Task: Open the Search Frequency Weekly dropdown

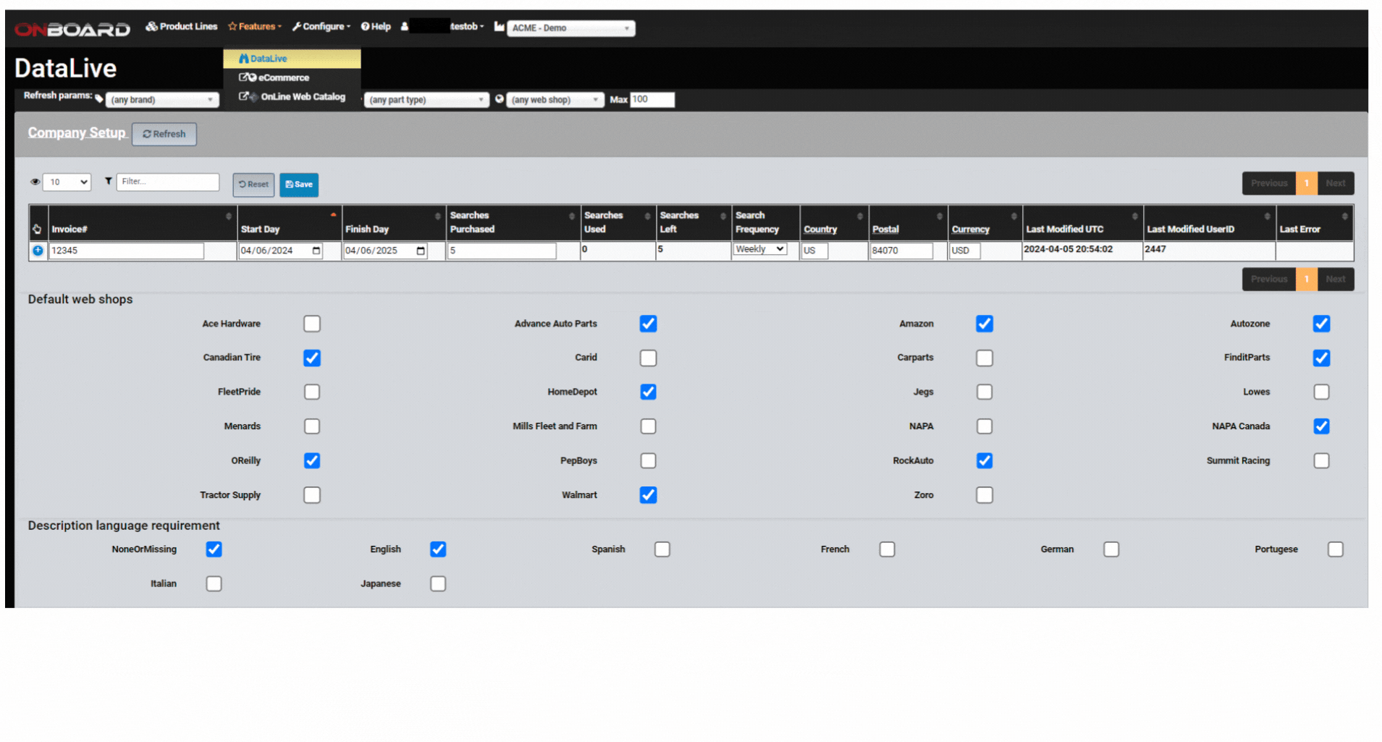Action: pyautogui.click(x=759, y=249)
